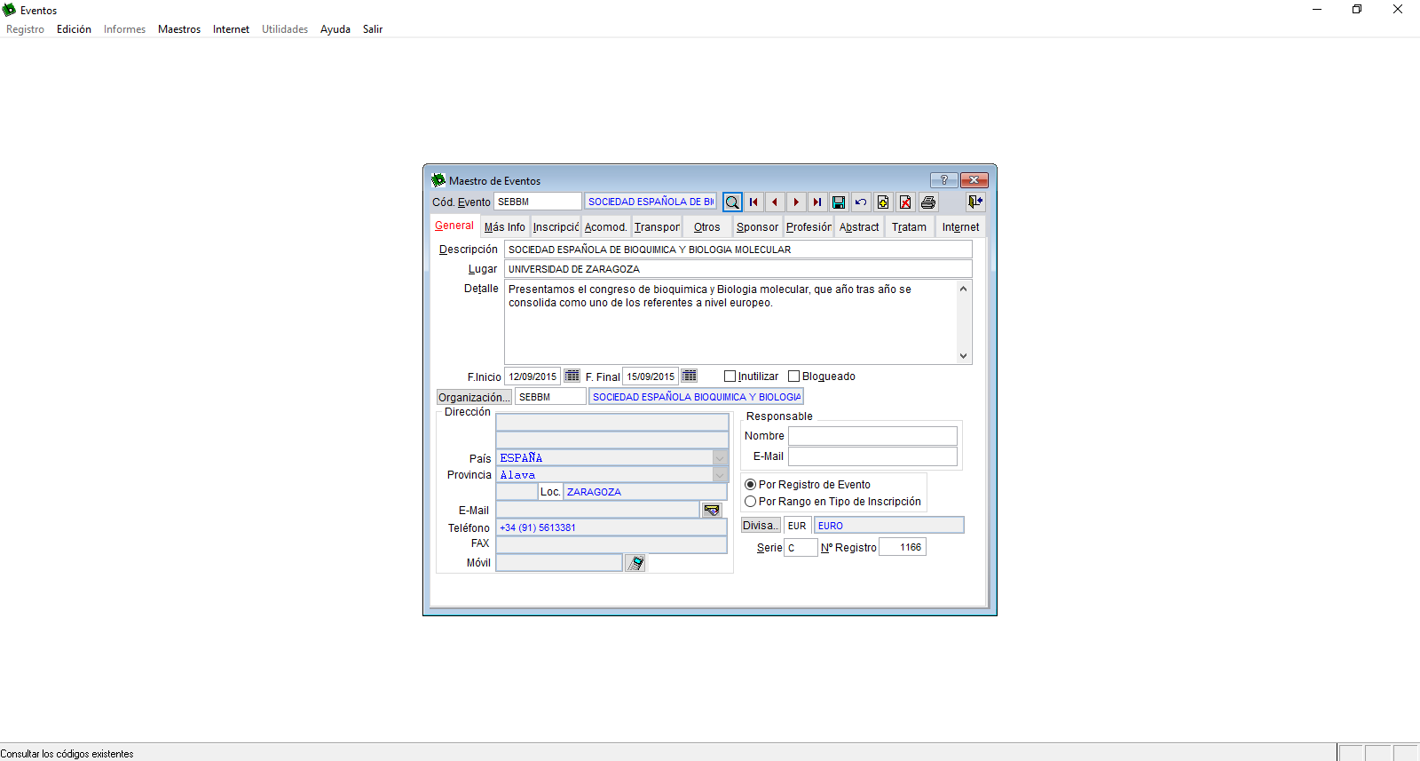Check the Bloqueado checkbox
The height and width of the screenshot is (761, 1420).
click(794, 377)
